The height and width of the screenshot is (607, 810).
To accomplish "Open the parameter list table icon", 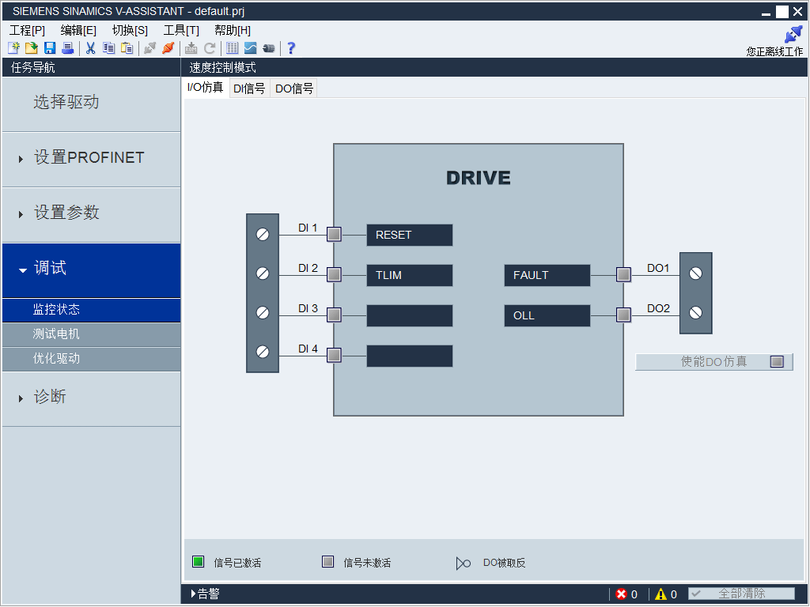I will (x=233, y=48).
